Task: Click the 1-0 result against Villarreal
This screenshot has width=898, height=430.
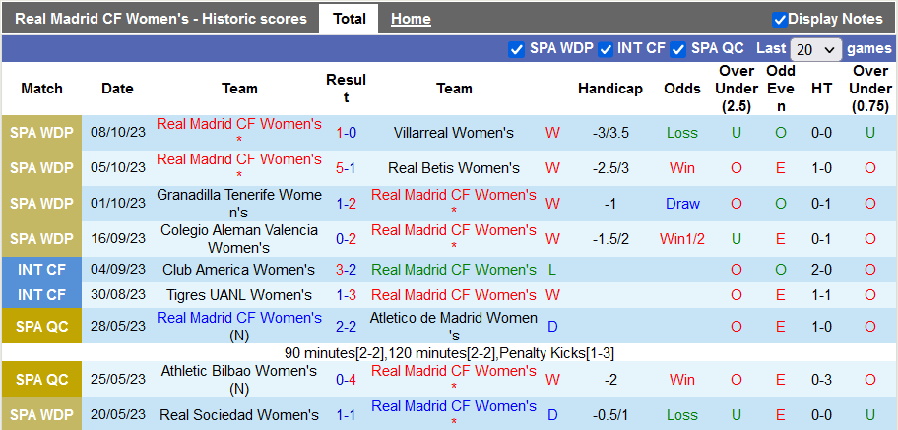Action: click(346, 133)
